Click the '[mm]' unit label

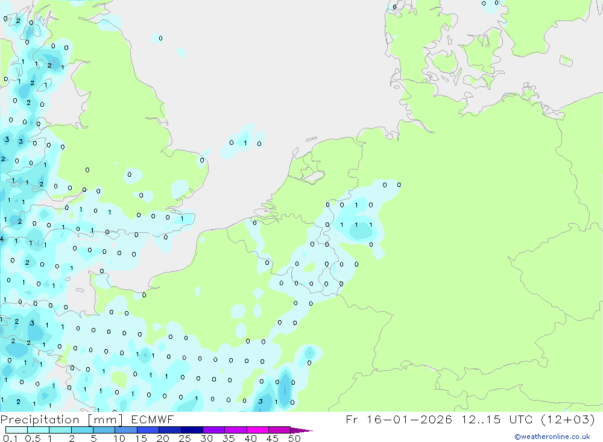[105, 420]
